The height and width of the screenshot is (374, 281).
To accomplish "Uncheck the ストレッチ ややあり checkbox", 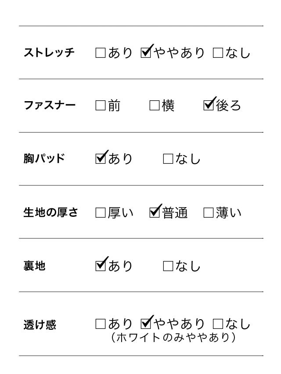I will coord(146,53).
